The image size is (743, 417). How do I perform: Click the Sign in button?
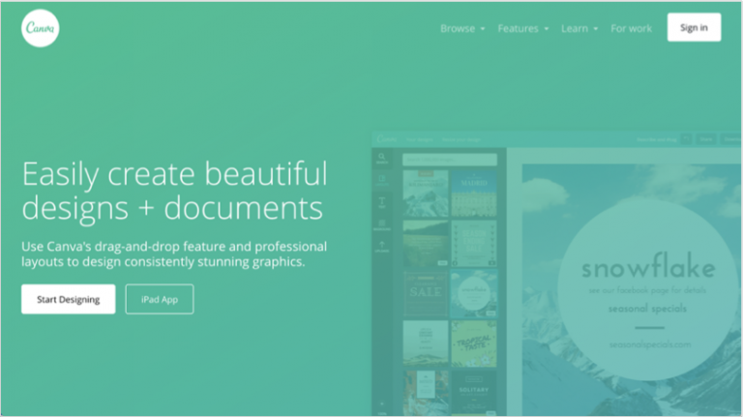695,27
